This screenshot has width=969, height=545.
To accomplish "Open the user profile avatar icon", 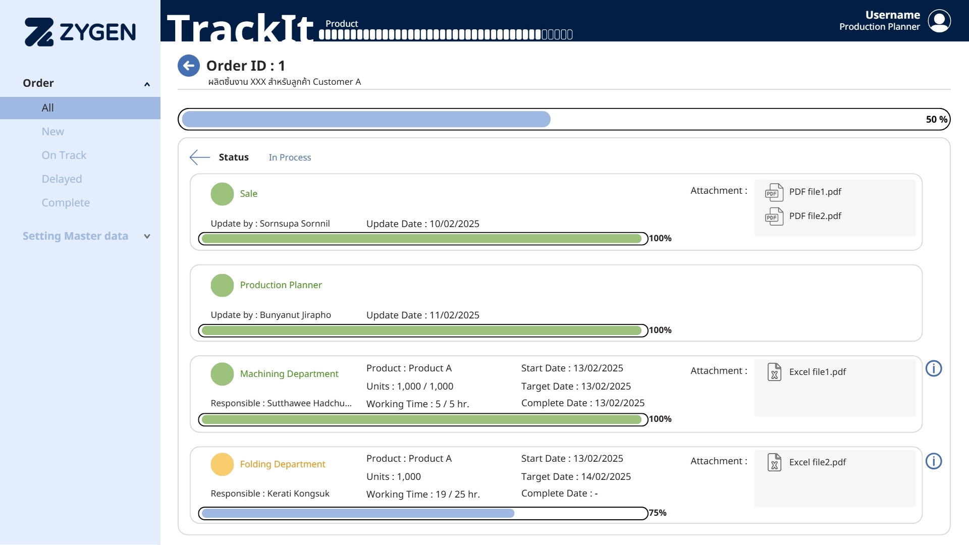I will click(939, 21).
